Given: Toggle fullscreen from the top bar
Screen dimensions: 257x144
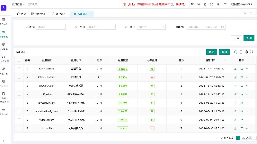Looking at the screenshot, I should (212, 4).
